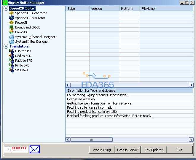This screenshot has width=196, height=160.
Task: Click the Speed2000 Generator icon
Action: pyautogui.click(x=12, y=13)
